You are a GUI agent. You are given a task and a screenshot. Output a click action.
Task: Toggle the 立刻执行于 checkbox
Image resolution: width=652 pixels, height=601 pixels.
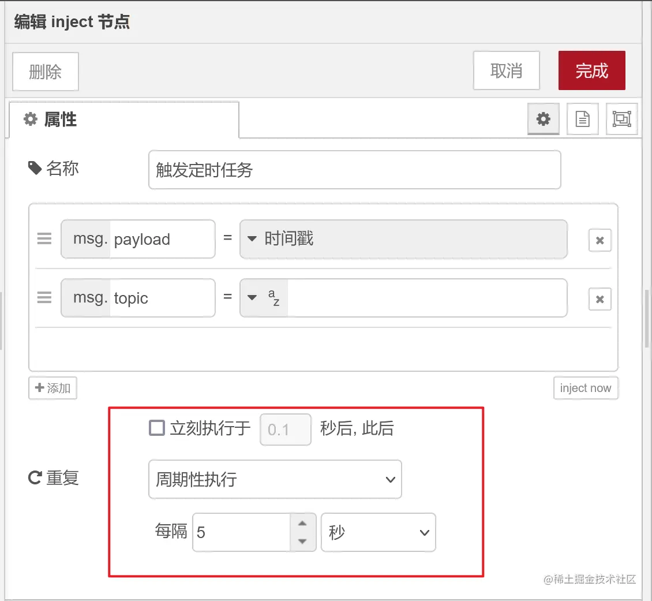157,428
